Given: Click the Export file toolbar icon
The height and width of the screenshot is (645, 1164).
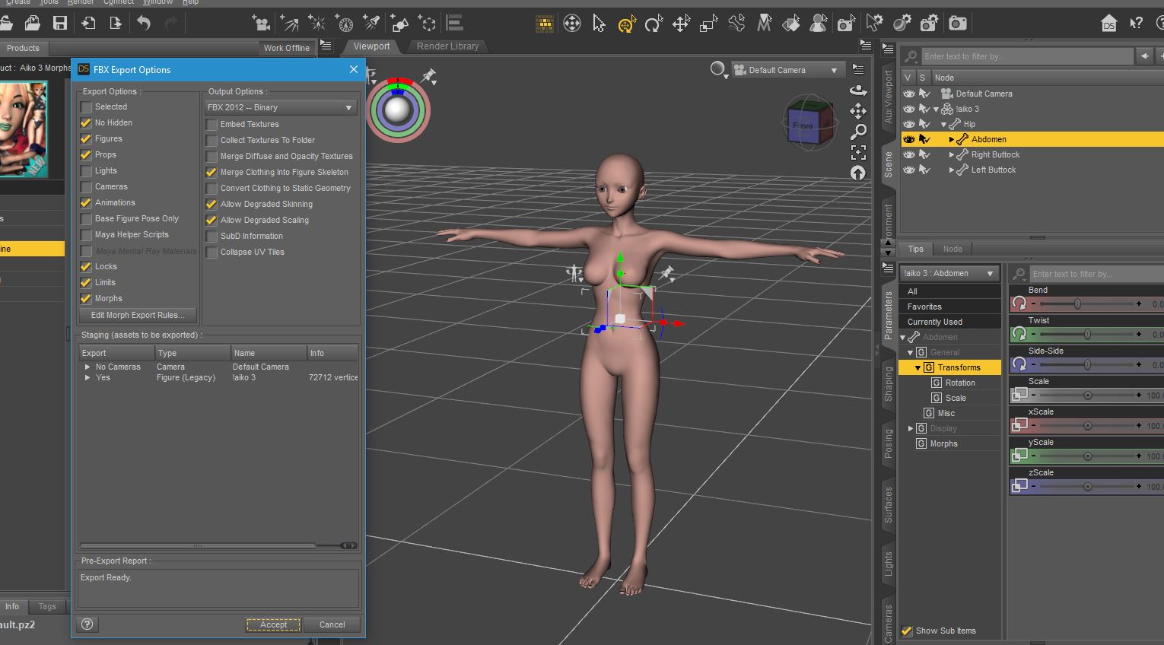Looking at the screenshot, I should [116, 24].
